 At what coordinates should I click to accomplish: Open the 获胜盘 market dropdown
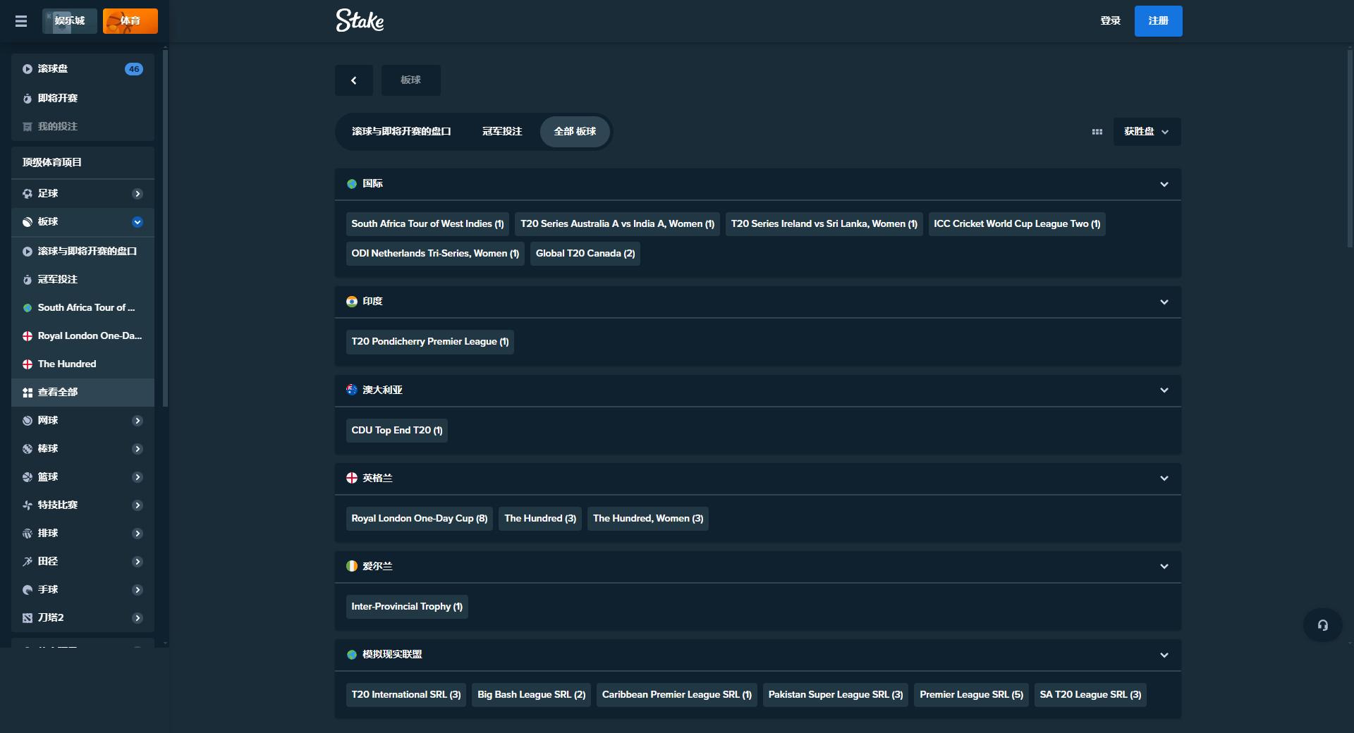[1147, 132]
